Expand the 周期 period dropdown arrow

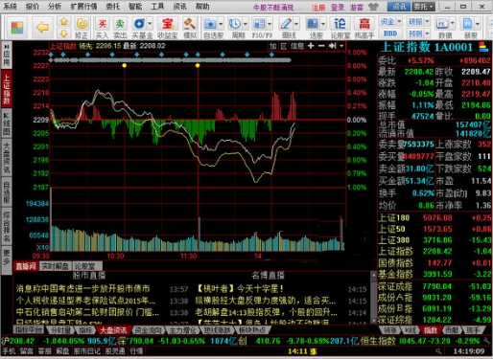coord(246,24)
